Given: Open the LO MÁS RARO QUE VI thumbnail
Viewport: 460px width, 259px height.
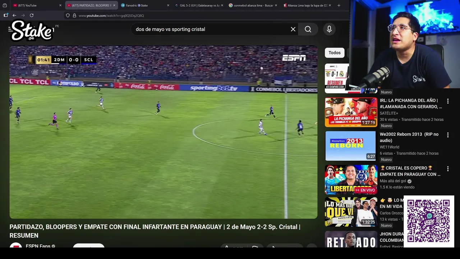Looking at the screenshot, I should coord(351,212).
